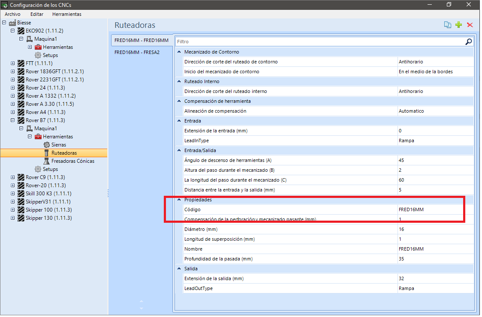The height and width of the screenshot is (317, 482).
Task: Click the 'En el medio de la bordes' value
Action: click(x=436, y=72)
